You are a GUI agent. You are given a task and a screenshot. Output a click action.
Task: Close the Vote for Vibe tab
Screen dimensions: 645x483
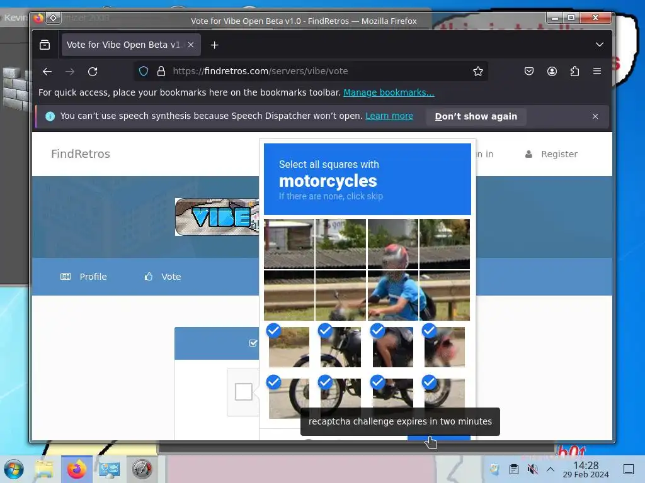[x=191, y=45]
